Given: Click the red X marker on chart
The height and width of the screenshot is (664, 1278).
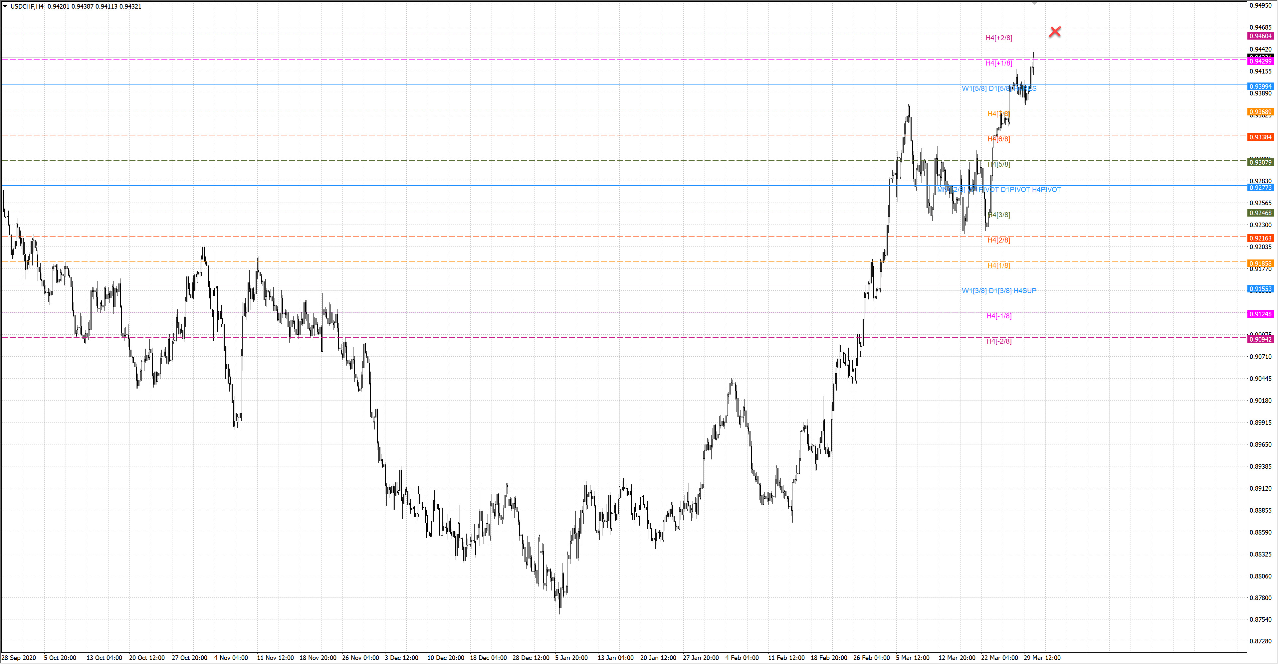Looking at the screenshot, I should (x=1055, y=32).
